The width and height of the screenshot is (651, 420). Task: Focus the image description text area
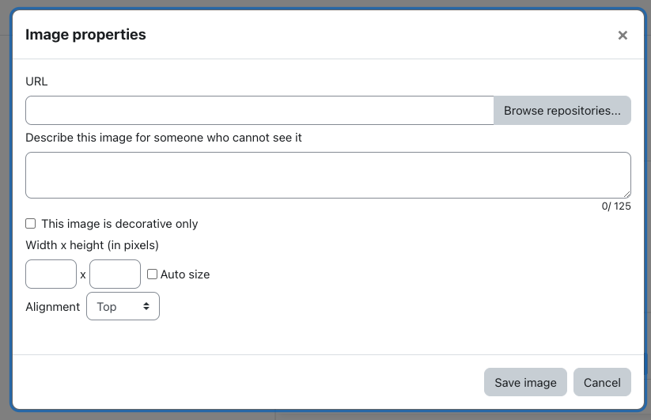(328, 175)
